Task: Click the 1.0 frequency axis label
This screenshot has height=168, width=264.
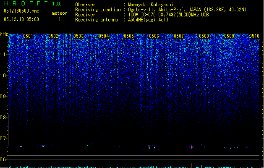Action: (3, 76)
